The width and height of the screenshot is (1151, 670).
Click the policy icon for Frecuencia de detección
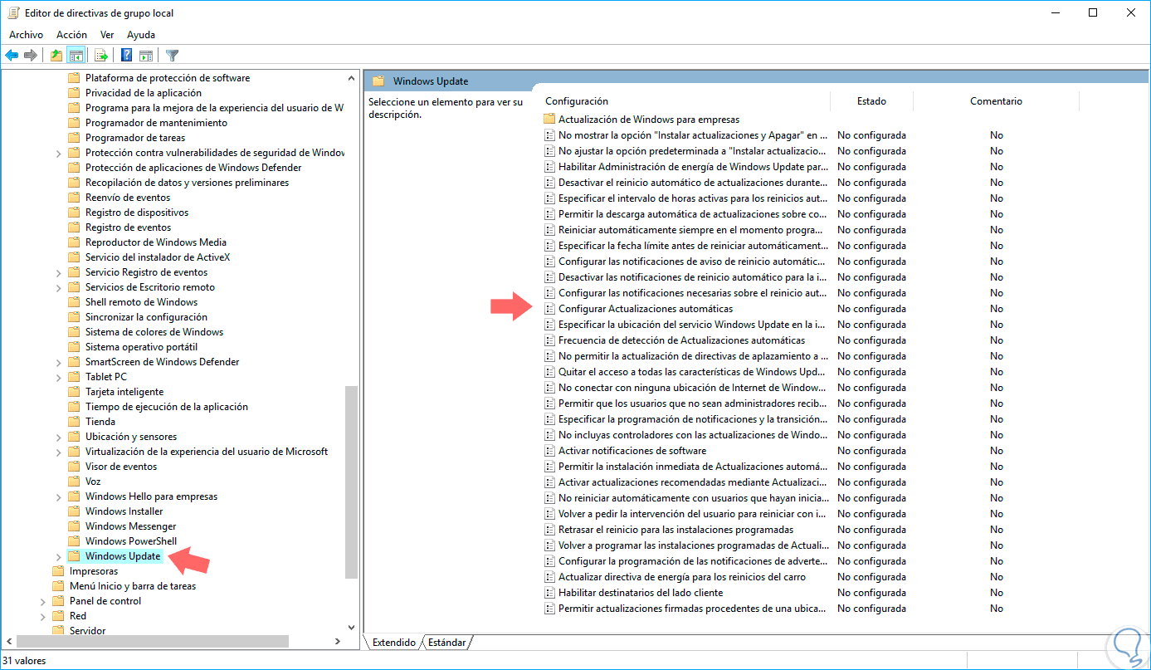point(549,340)
